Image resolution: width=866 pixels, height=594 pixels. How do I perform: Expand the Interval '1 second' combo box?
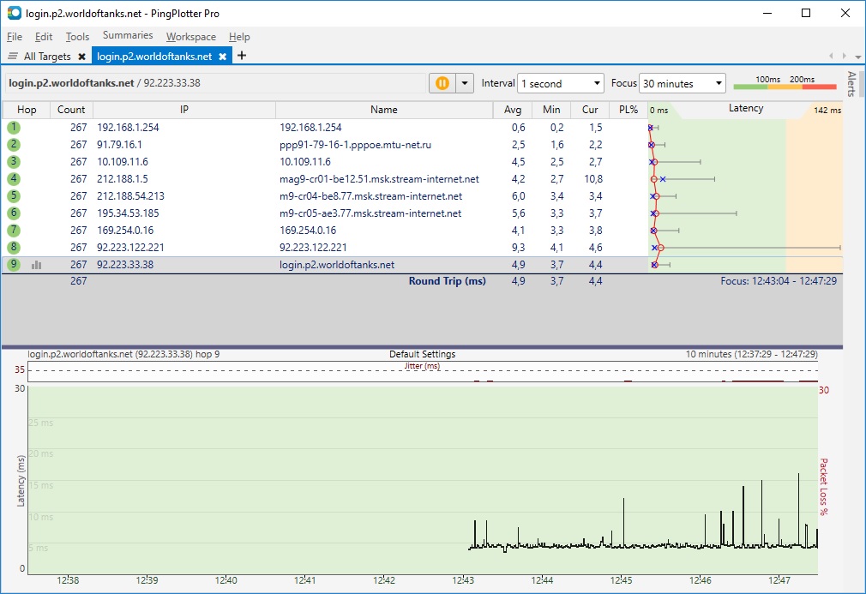pos(561,83)
